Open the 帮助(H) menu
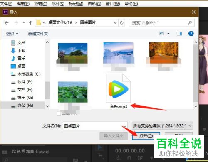 131,4
